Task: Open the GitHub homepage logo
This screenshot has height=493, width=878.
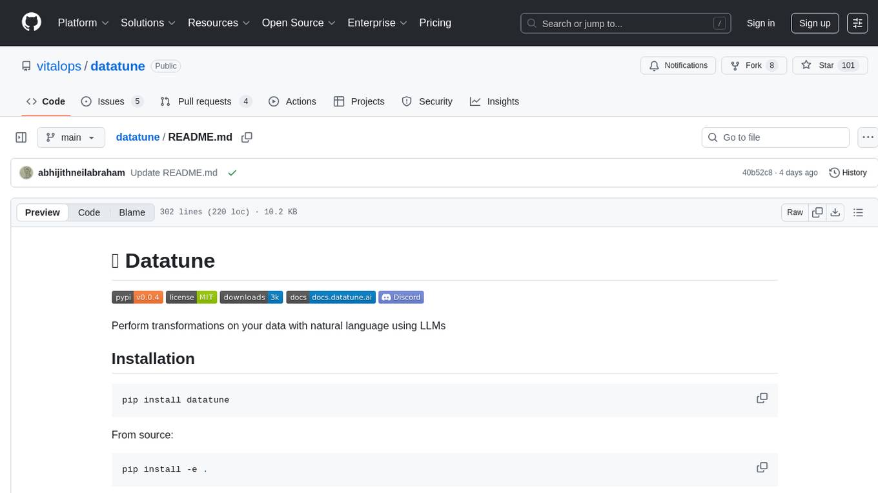Action: (x=32, y=23)
